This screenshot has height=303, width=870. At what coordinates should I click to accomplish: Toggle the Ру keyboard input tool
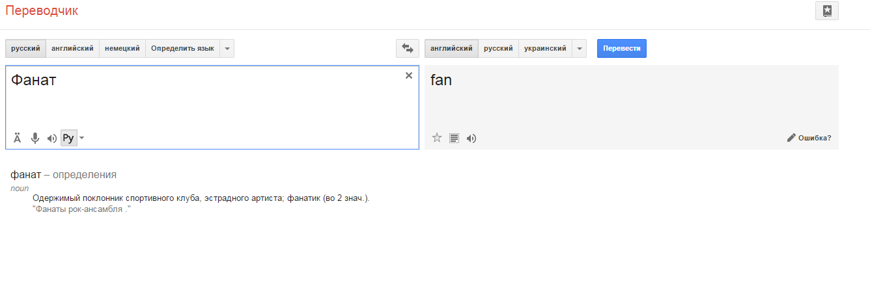pyautogui.click(x=68, y=138)
